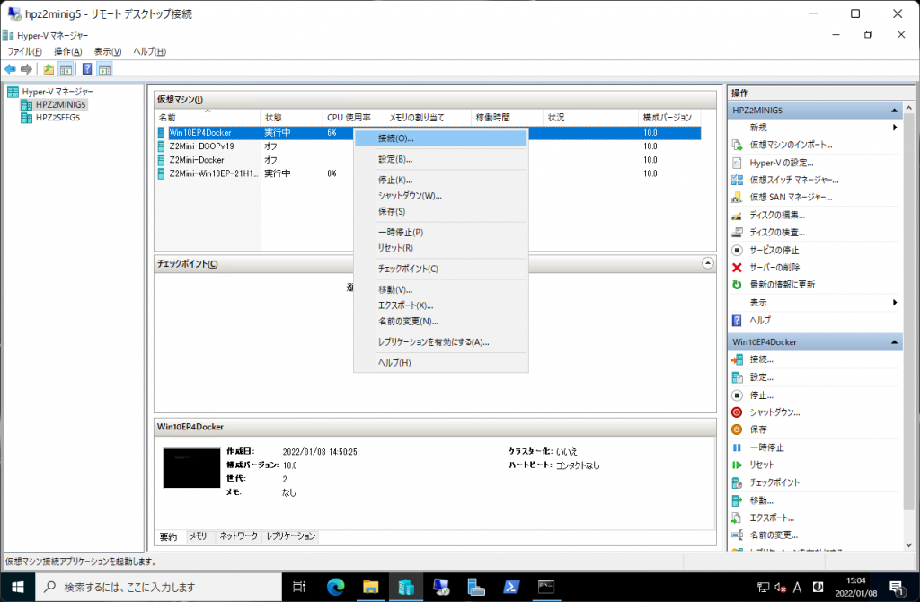Click 移動 in actions pane
This screenshot has width=920, height=602.
point(761,500)
